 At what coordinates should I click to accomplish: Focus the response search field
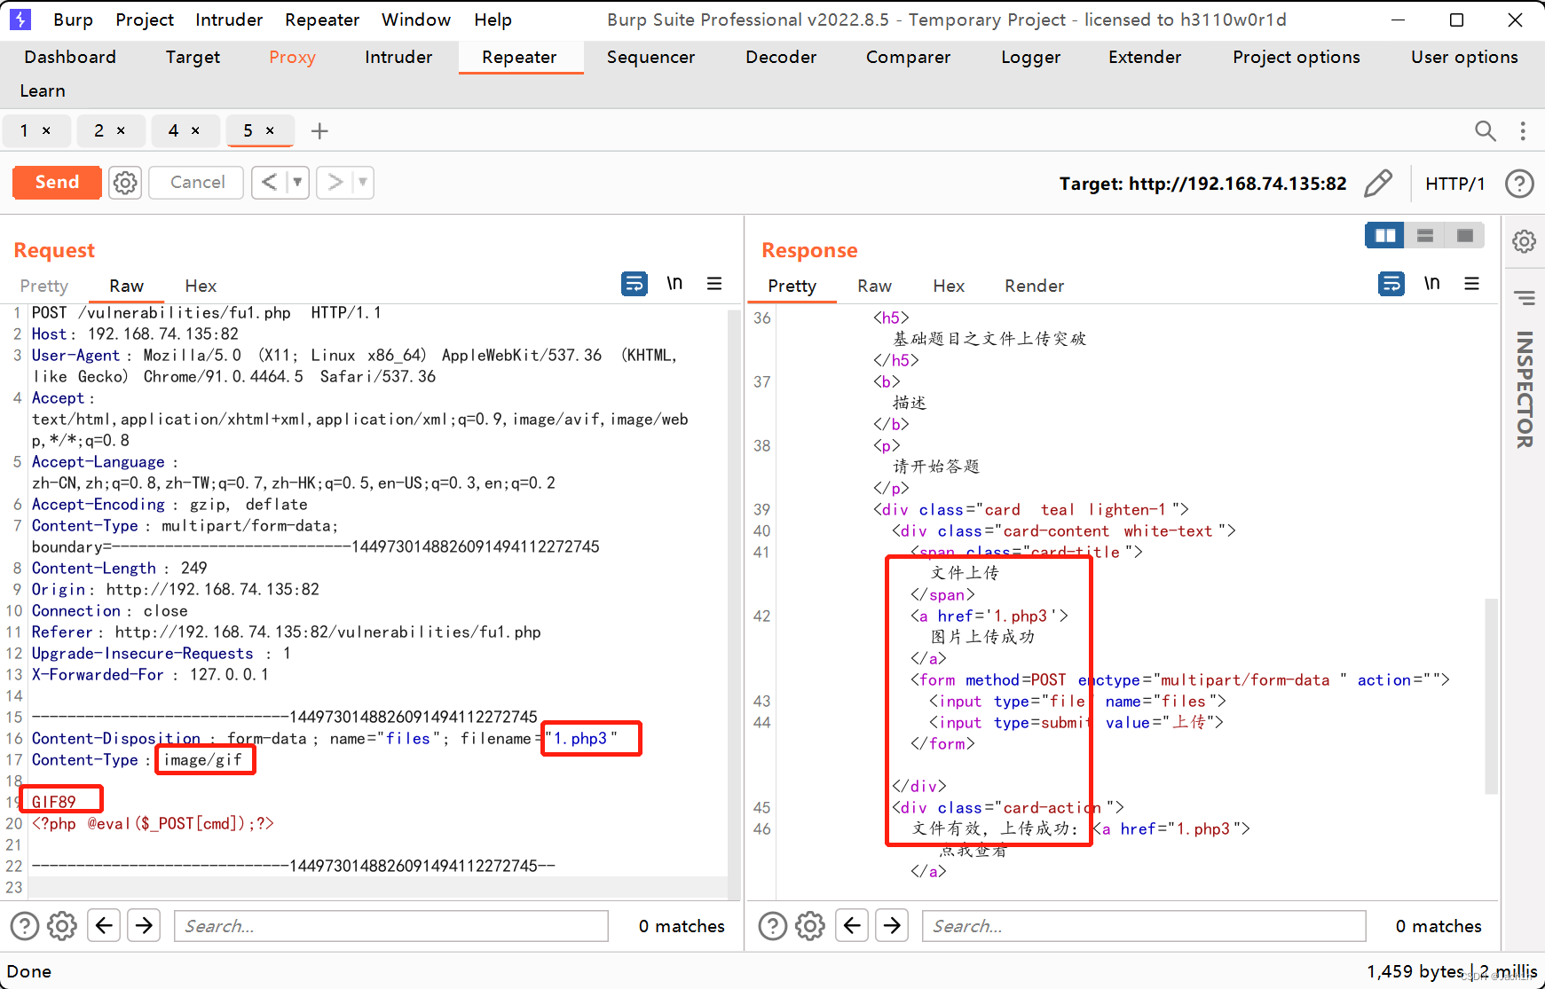[x=1144, y=926]
